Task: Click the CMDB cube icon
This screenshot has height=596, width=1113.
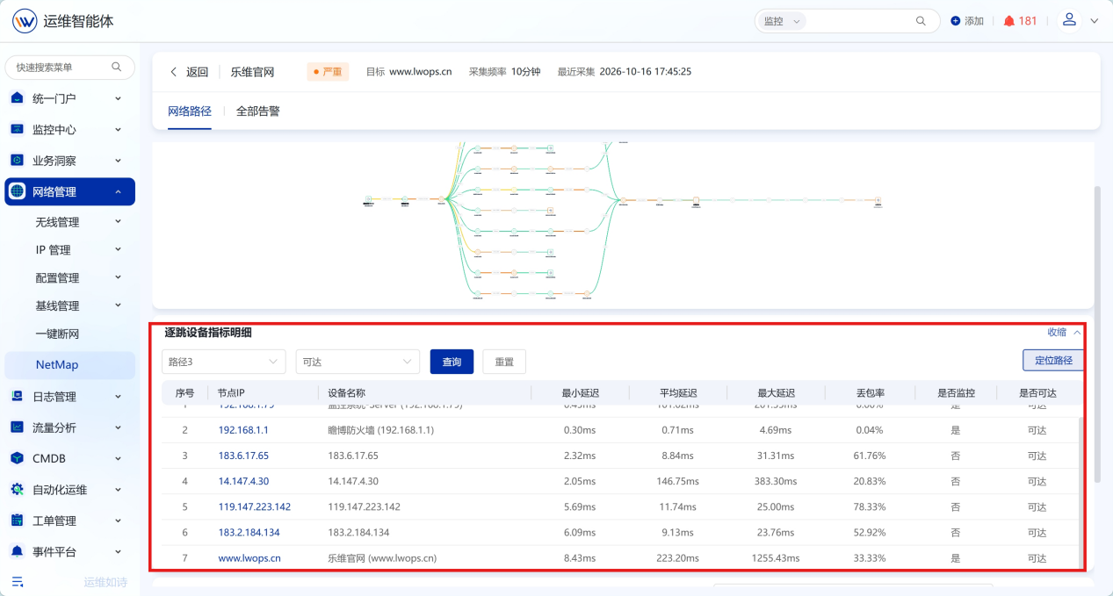Action: point(17,458)
